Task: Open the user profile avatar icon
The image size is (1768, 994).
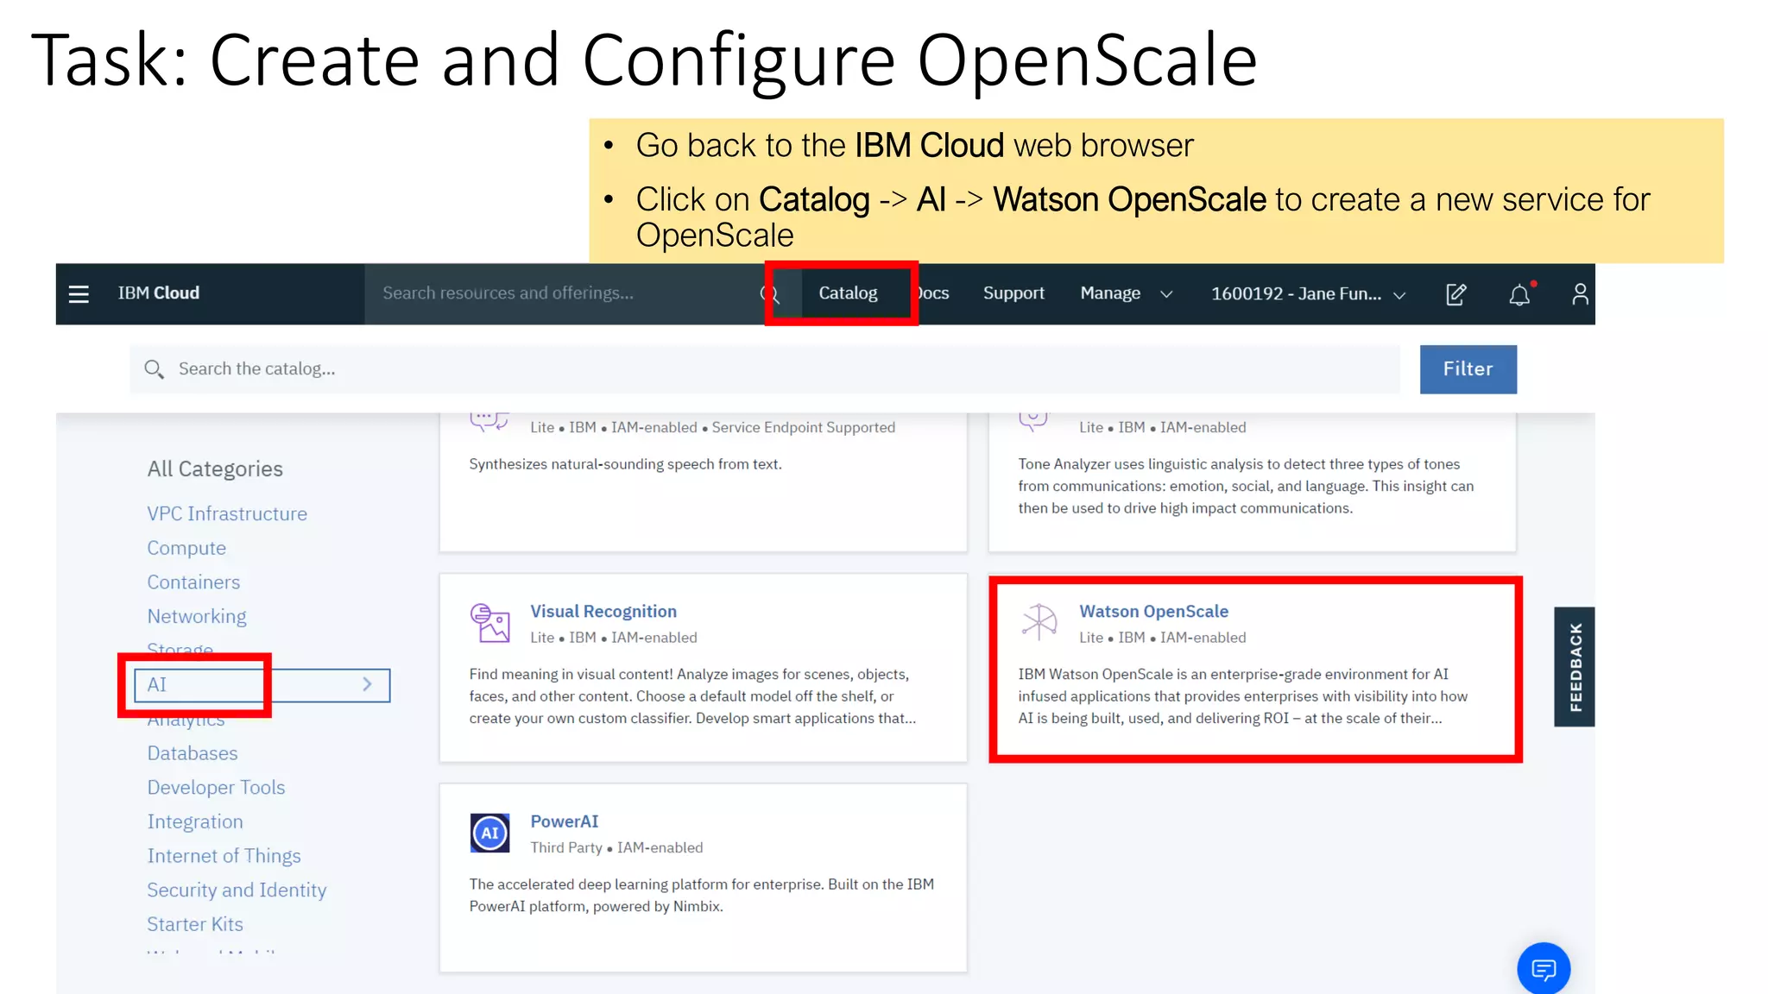Action: tap(1580, 294)
